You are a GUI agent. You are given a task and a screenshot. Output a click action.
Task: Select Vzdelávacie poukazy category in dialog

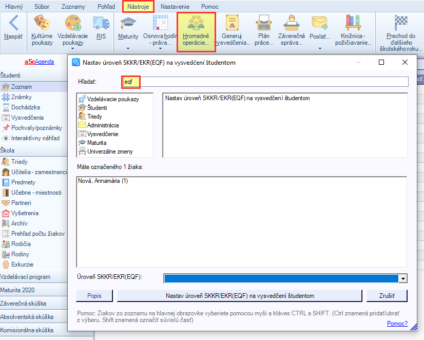click(109, 99)
